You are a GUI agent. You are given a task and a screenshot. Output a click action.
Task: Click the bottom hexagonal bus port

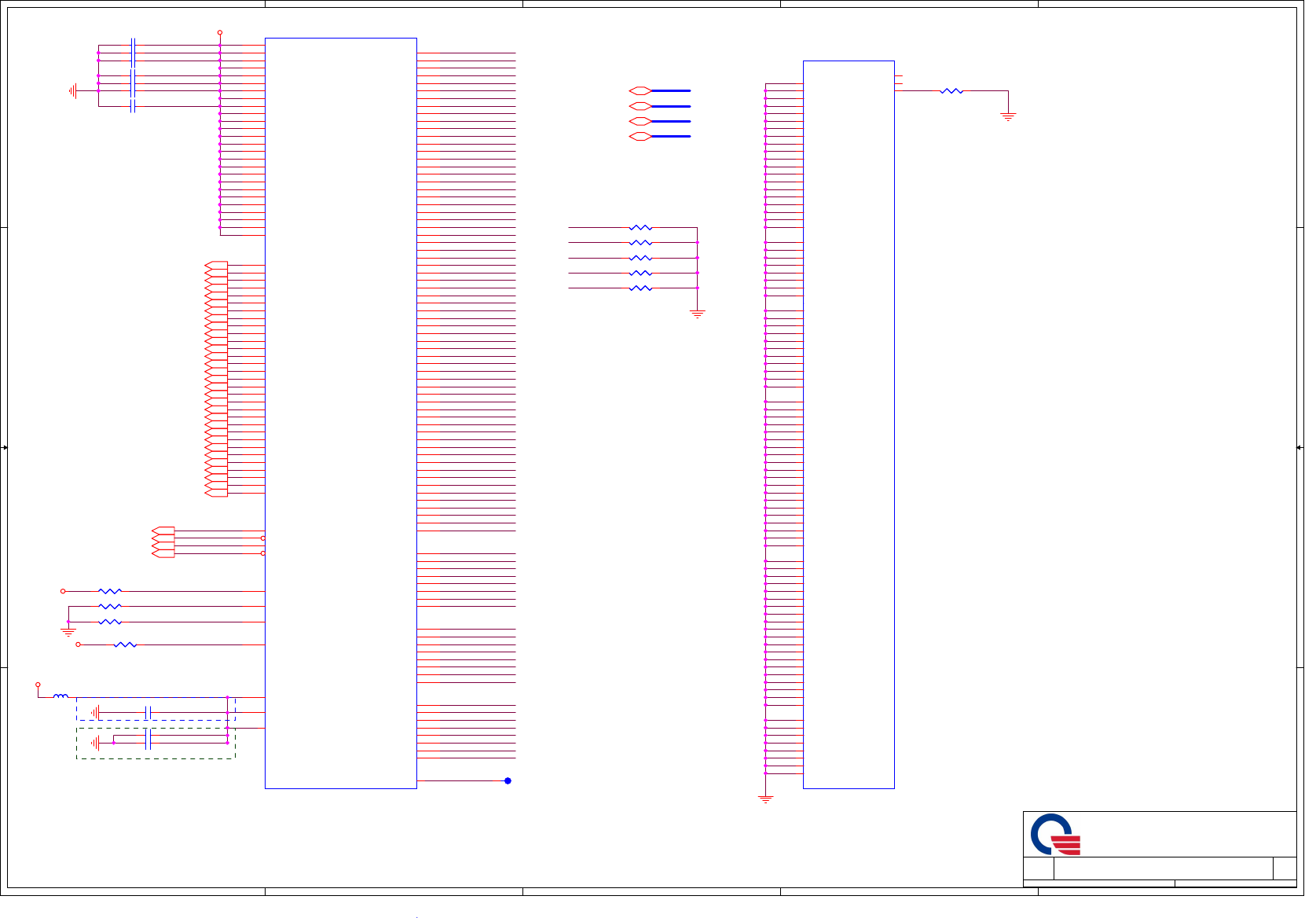[x=640, y=137]
